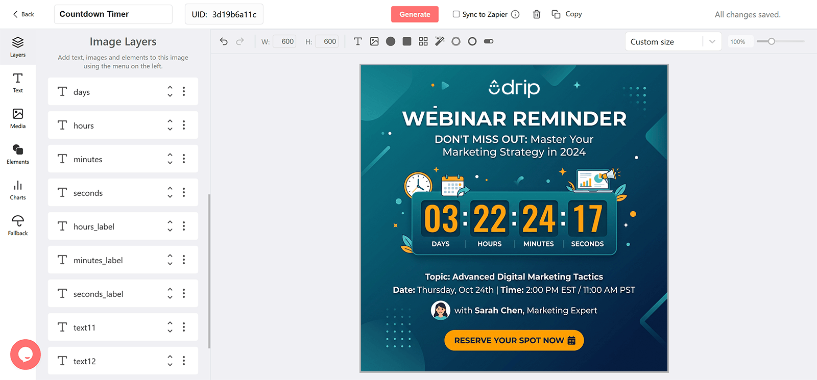The image size is (817, 380).
Task: Open the Elements sidebar tab
Action: click(18, 154)
